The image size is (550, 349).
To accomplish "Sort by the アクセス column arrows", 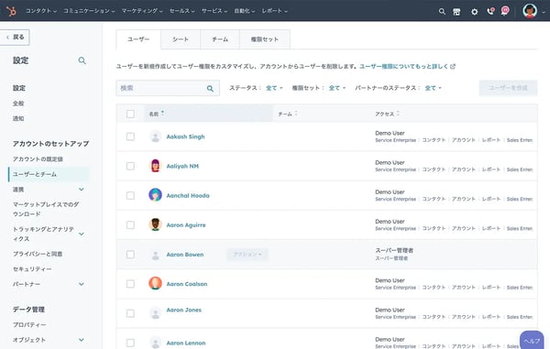I will point(398,114).
